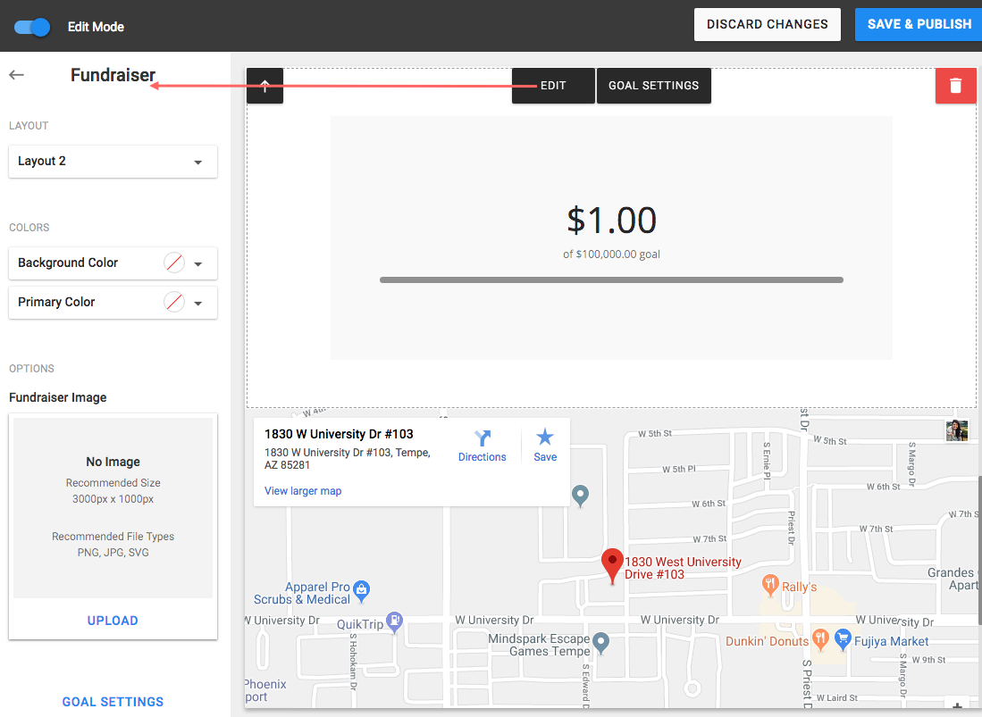Open Street View with the pegman thumbnail
Image resolution: width=982 pixels, height=717 pixels.
coord(956,430)
